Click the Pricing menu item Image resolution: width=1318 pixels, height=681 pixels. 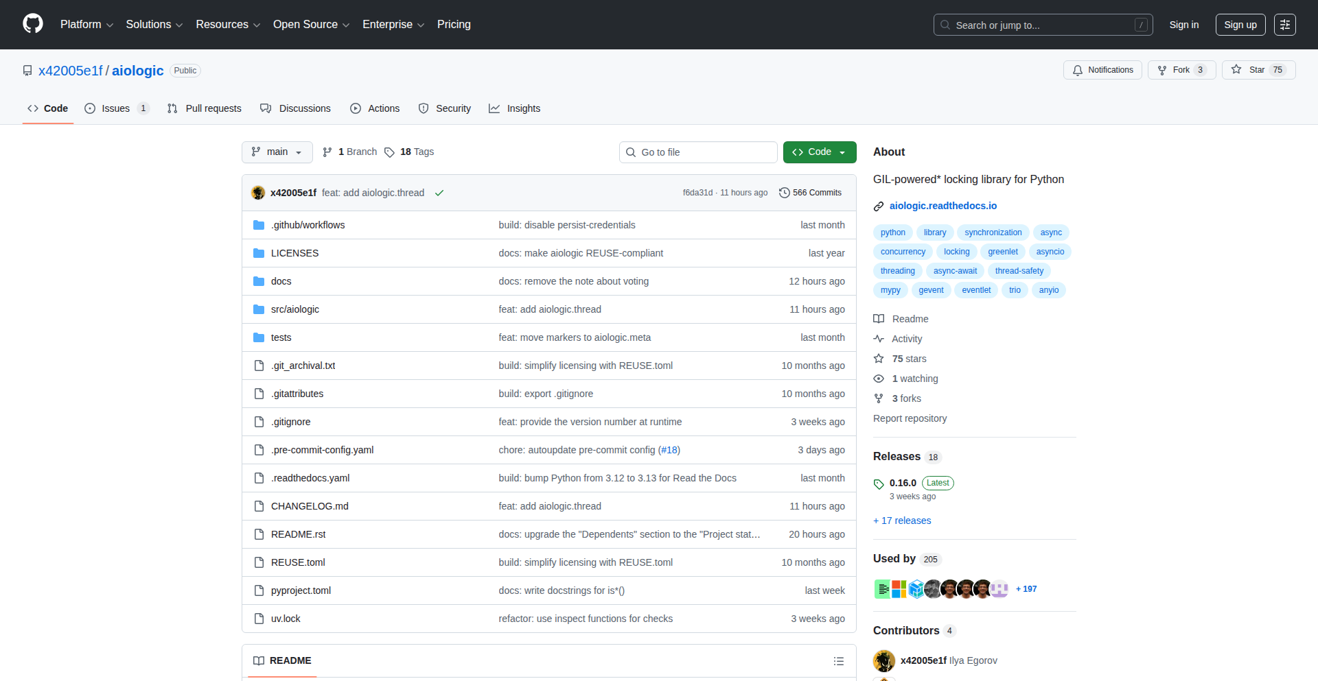pos(454,24)
